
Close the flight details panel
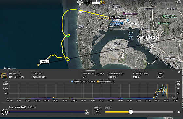pos(179,72)
